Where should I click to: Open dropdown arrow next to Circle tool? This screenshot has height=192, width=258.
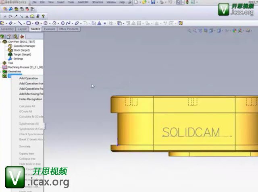coord(50,23)
